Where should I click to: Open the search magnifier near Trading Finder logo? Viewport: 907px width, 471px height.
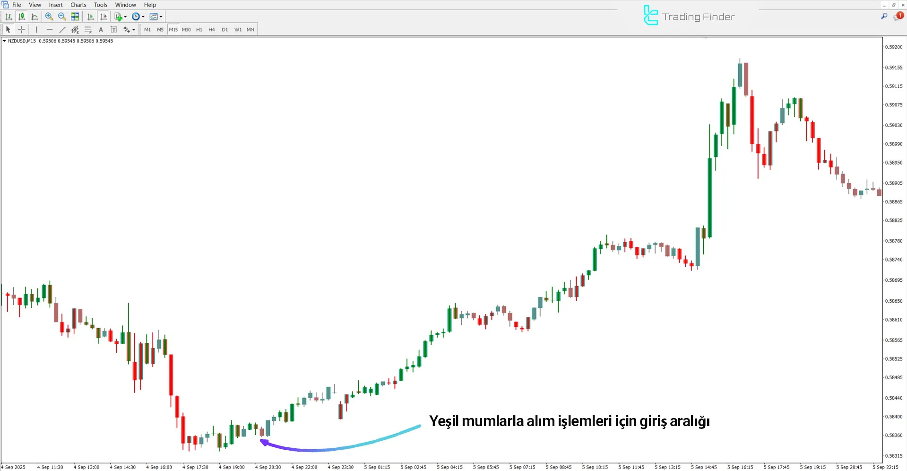coord(883,16)
